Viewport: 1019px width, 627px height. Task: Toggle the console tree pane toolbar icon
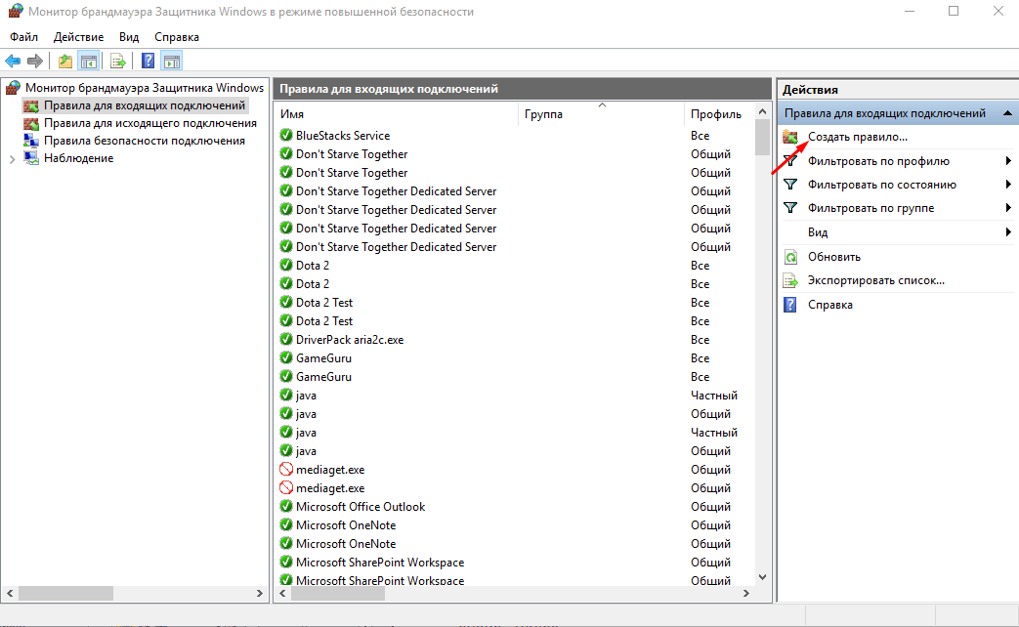(88, 62)
